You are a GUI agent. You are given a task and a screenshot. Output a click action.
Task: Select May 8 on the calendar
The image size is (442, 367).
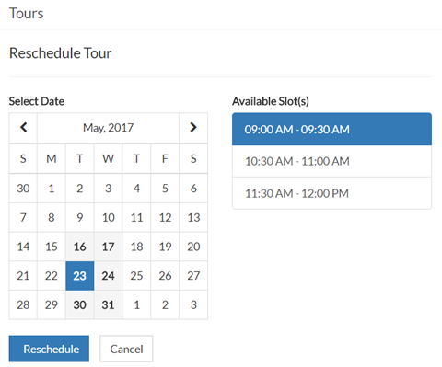[x=52, y=218]
